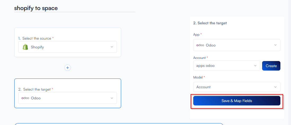
Task: Click the "App" field label
Action: [x=196, y=34]
